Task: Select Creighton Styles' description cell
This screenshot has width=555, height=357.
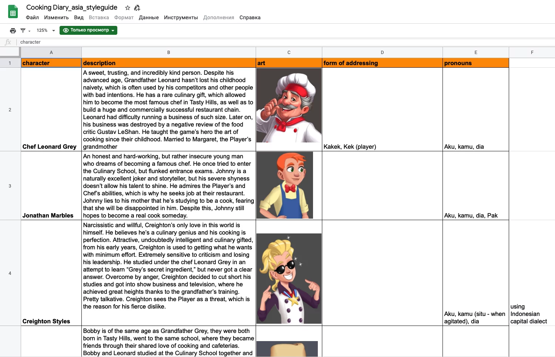Action: [x=168, y=273]
